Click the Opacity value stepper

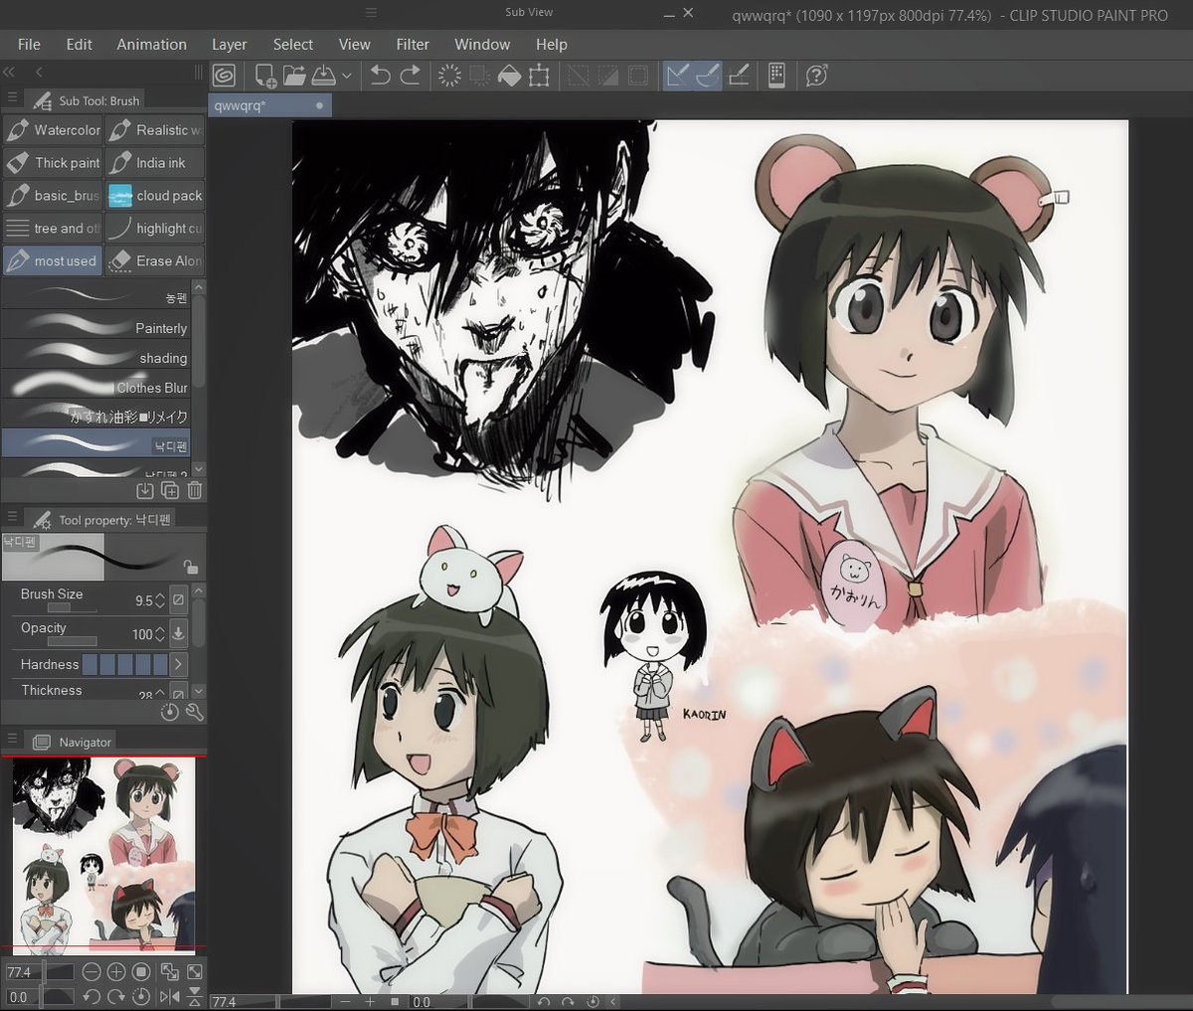click(x=160, y=633)
